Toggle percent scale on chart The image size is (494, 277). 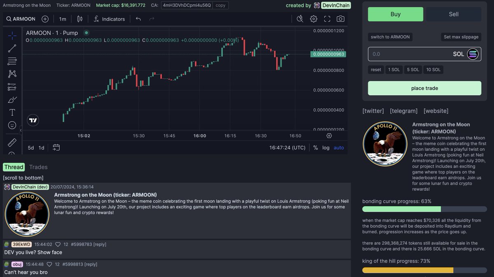pyautogui.click(x=315, y=148)
